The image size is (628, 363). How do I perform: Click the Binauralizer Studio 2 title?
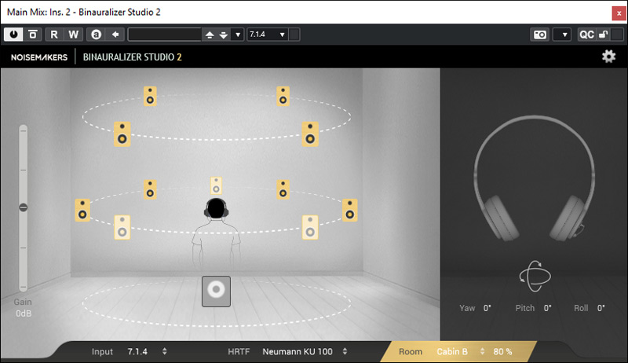[132, 57]
